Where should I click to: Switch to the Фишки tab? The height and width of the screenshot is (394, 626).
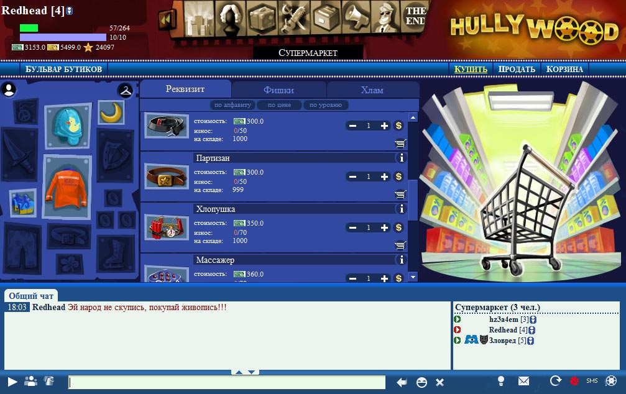pos(278,90)
